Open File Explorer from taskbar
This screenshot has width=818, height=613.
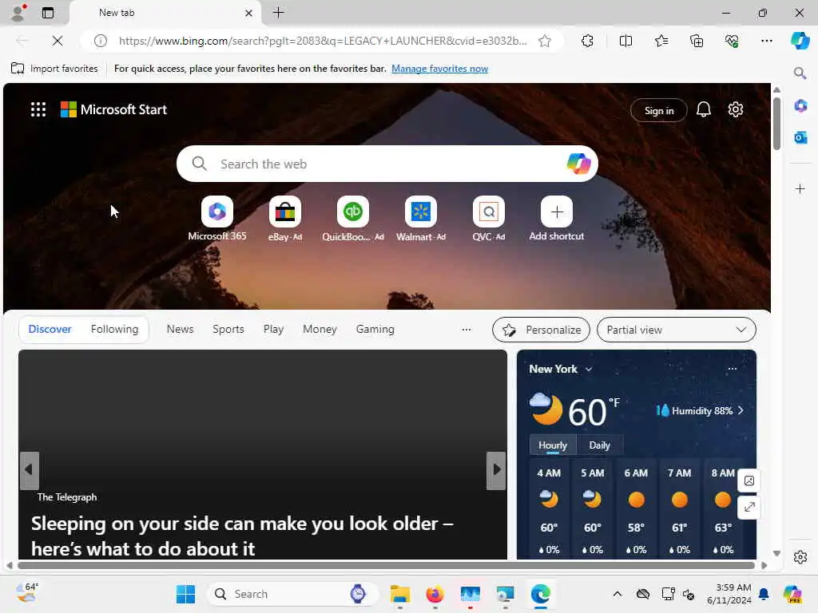click(400, 594)
